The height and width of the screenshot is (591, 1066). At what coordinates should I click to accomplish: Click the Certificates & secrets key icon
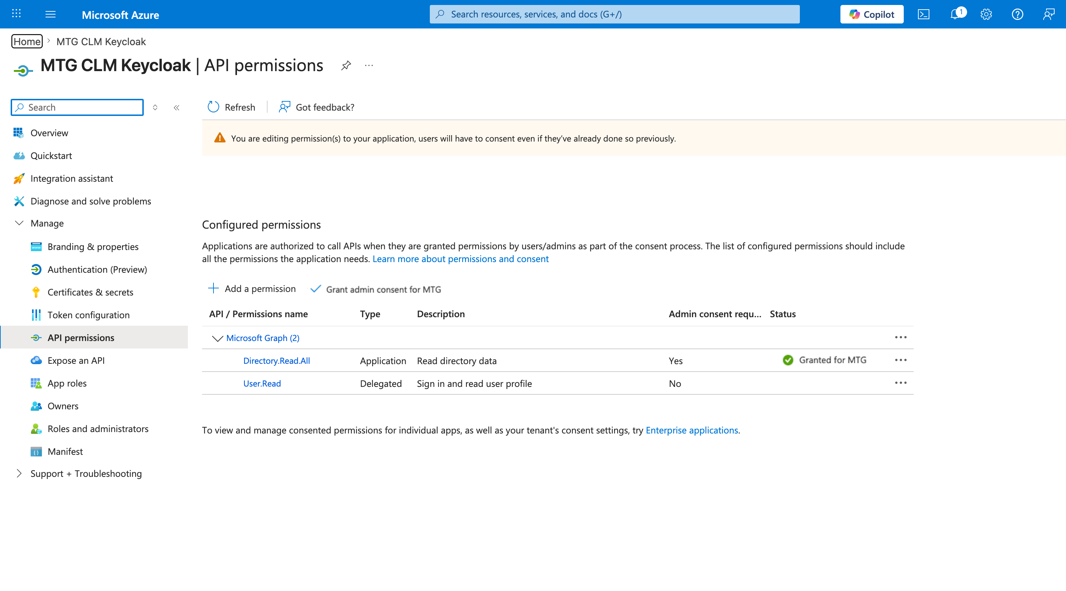click(x=36, y=292)
